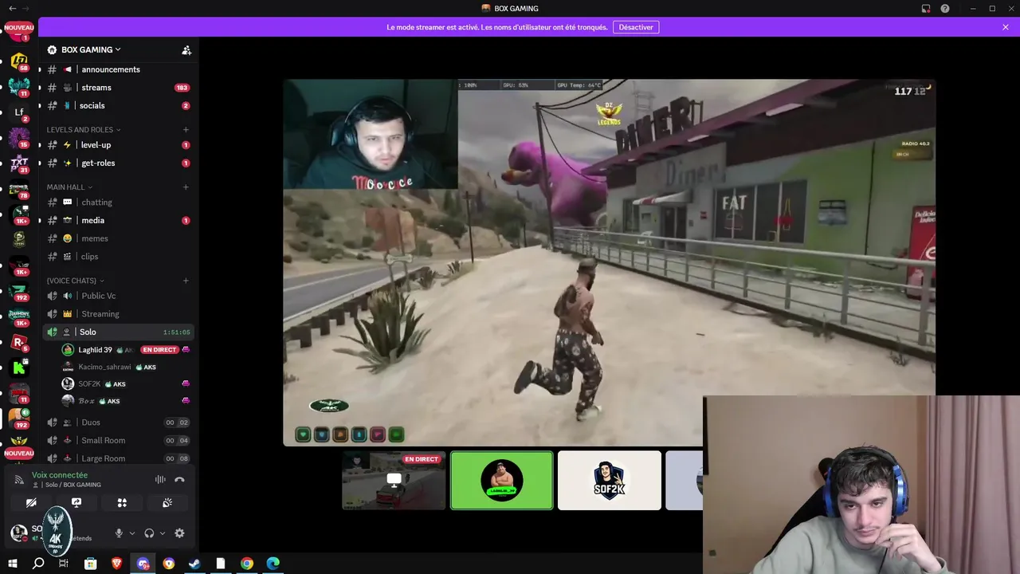Collapse the LEVELS AND ROLES category
1020x574 pixels.
point(84,130)
